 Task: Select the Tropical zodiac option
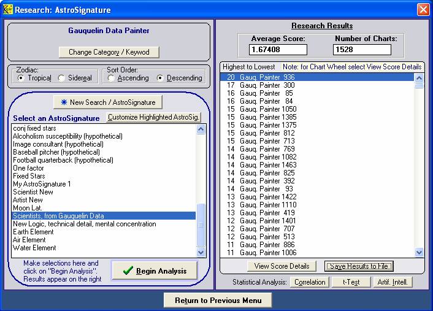pyautogui.click(x=21, y=78)
